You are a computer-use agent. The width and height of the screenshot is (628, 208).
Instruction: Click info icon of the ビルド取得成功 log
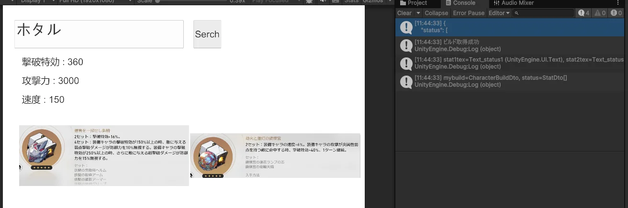pyautogui.click(x=406, y=45)
